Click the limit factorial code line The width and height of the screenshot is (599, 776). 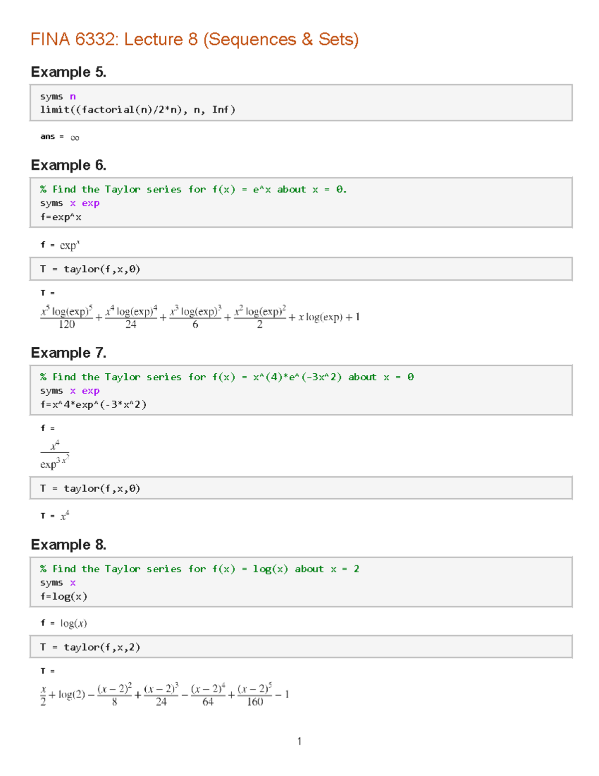[x=137, y=110]
